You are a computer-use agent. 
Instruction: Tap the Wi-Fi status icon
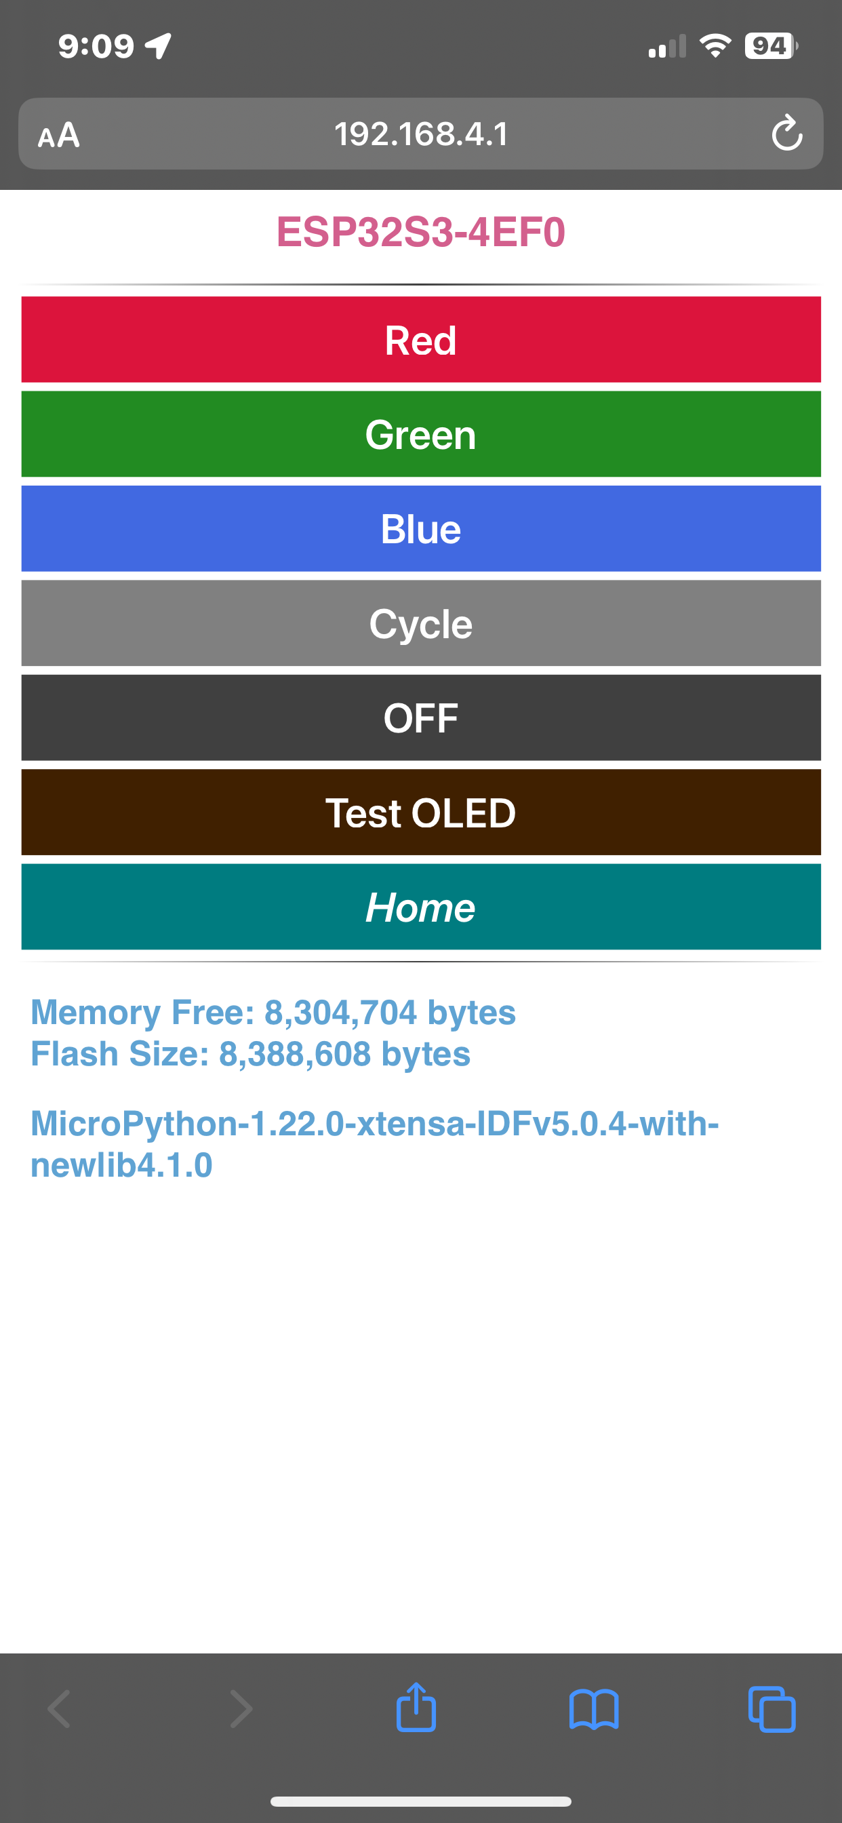pyautogui.click(x=715, y=46)
